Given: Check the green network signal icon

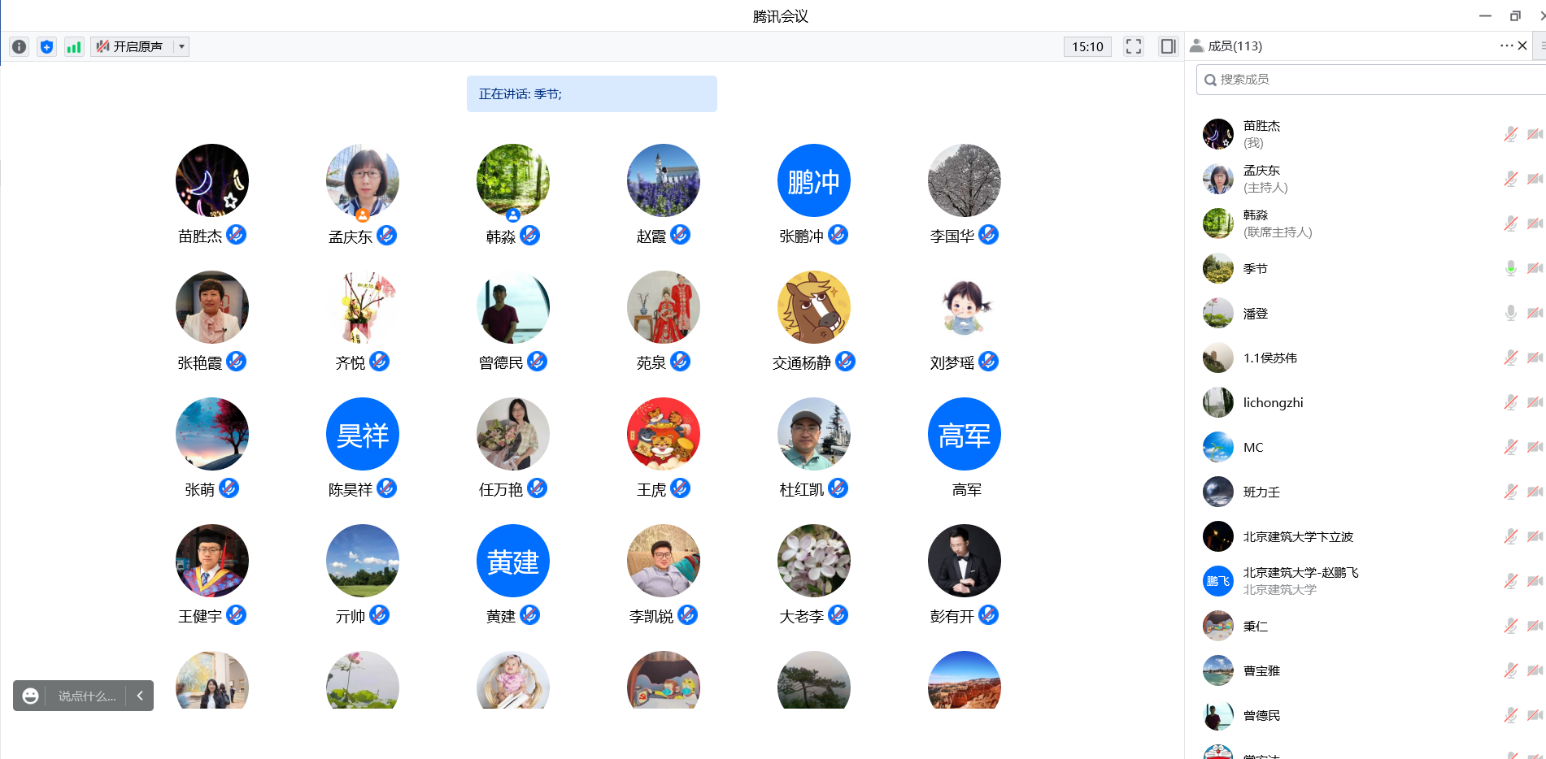Looking at the screenshot, I should [x=74, y=47].
